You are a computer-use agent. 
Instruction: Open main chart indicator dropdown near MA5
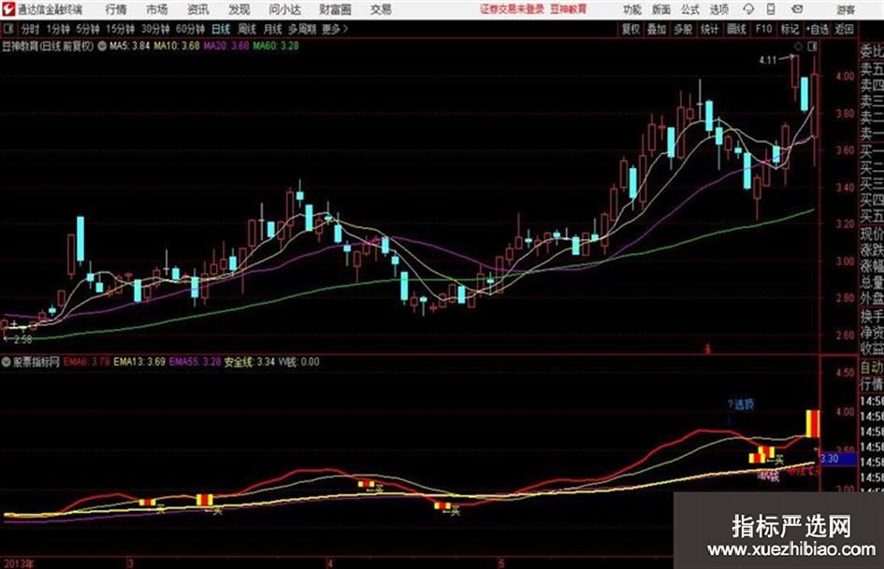coord(102,46)
